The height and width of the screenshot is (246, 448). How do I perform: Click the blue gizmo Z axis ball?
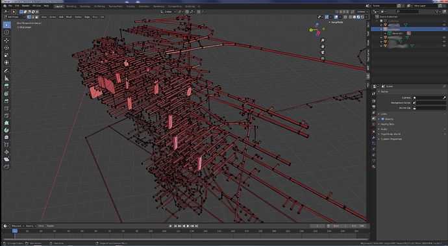(317, 25)
